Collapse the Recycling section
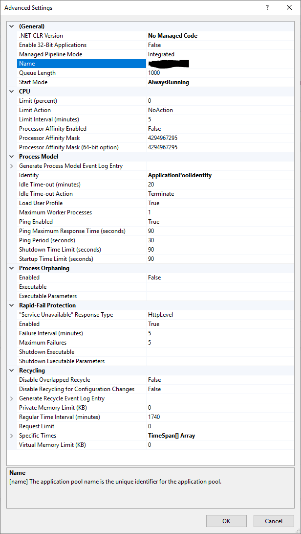The image size is (301, 534). click(11, 370)
